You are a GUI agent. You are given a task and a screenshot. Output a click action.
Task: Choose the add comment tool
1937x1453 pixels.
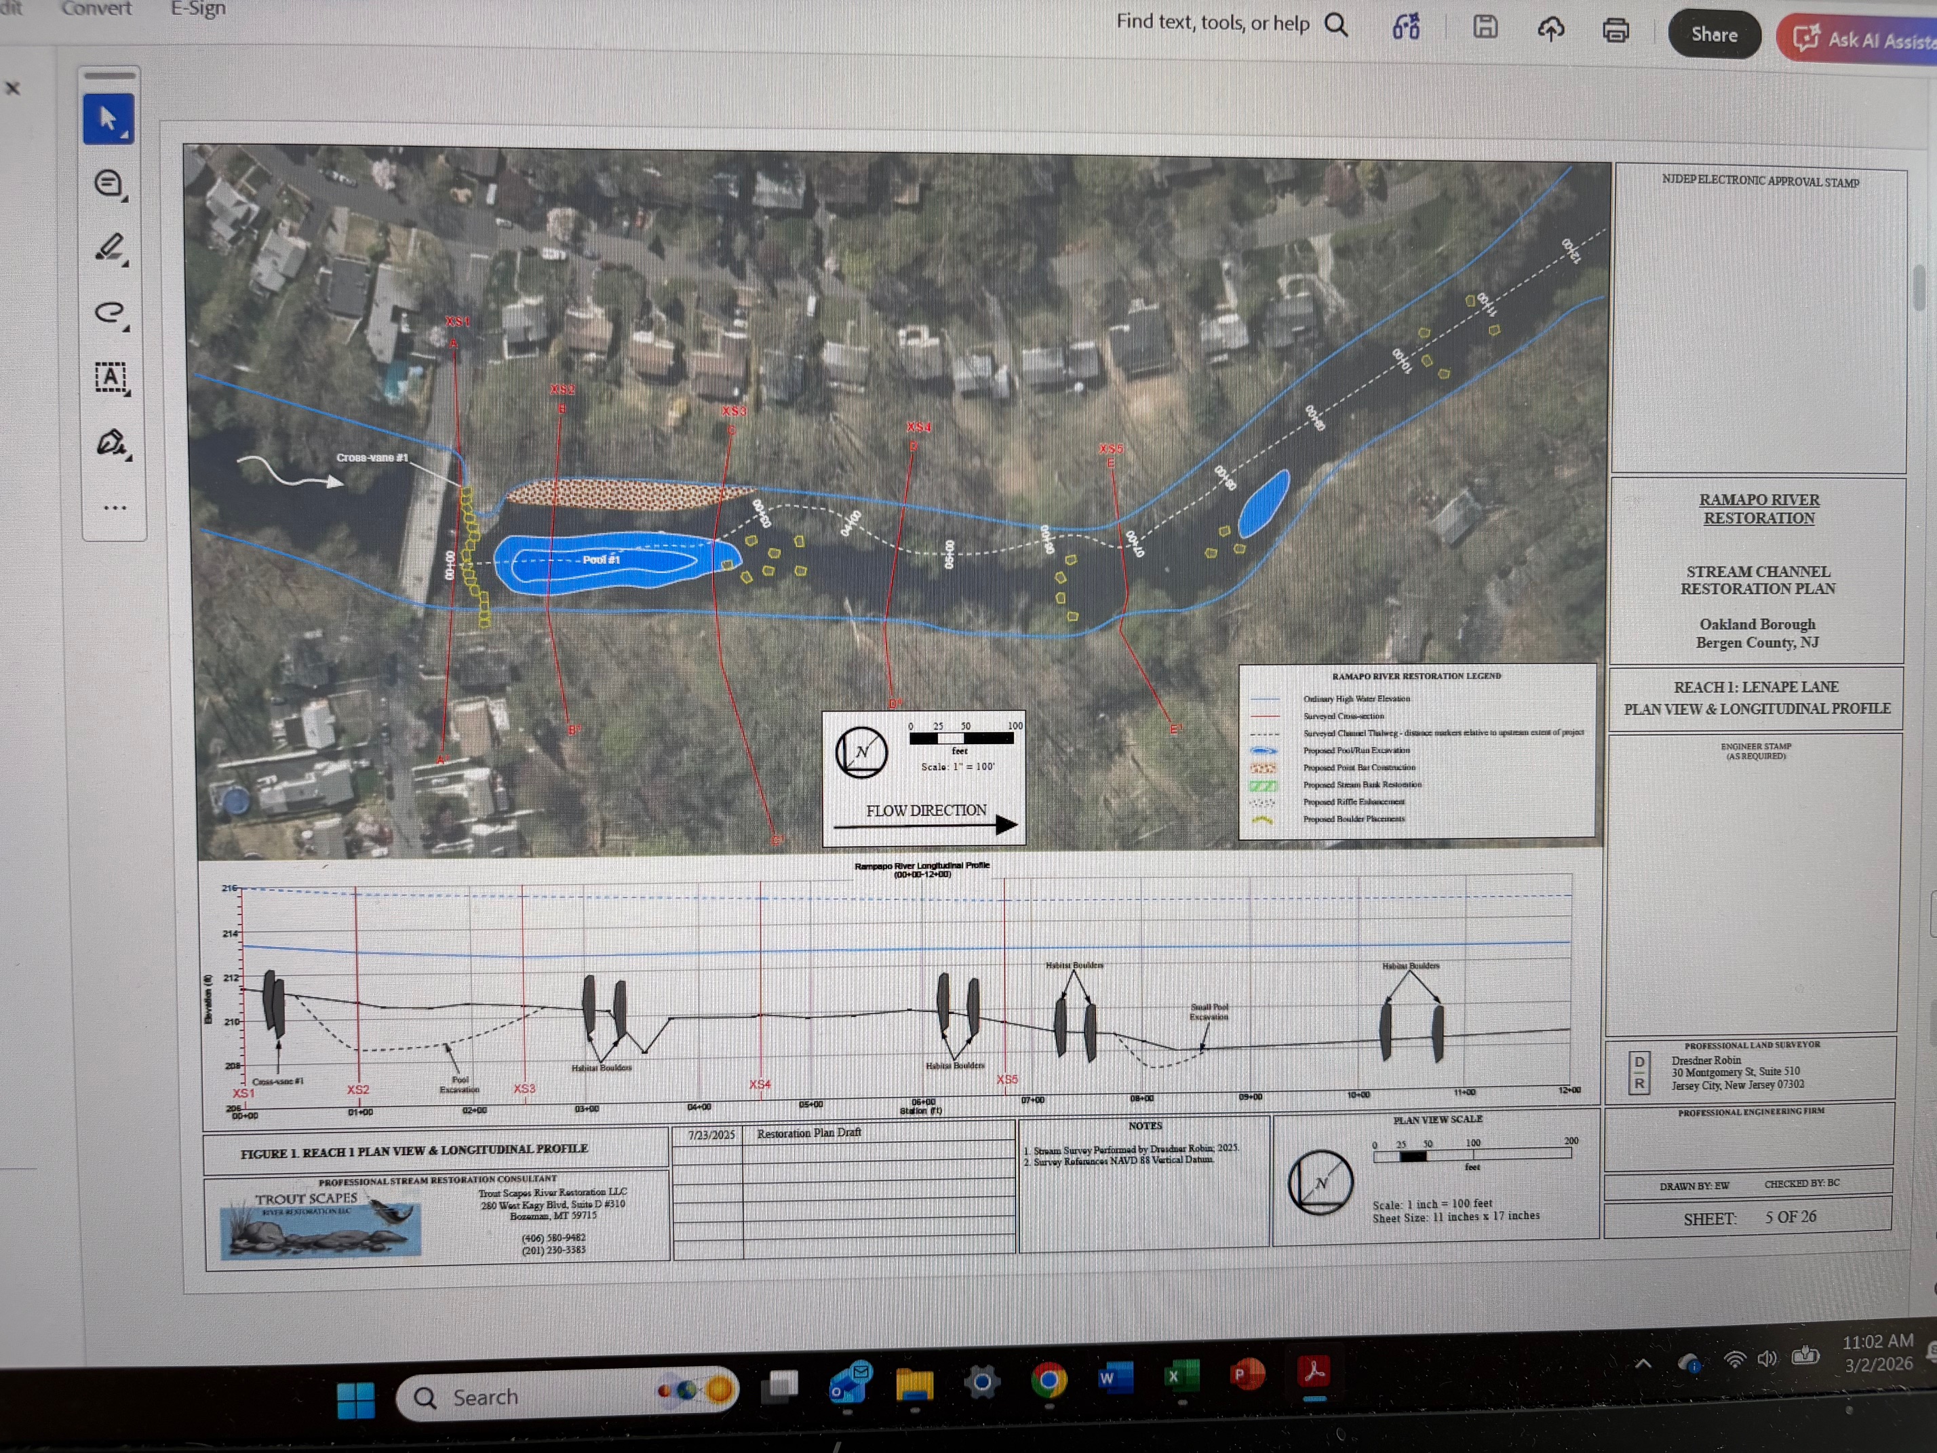pyautogui.click(x=109, y=184)
